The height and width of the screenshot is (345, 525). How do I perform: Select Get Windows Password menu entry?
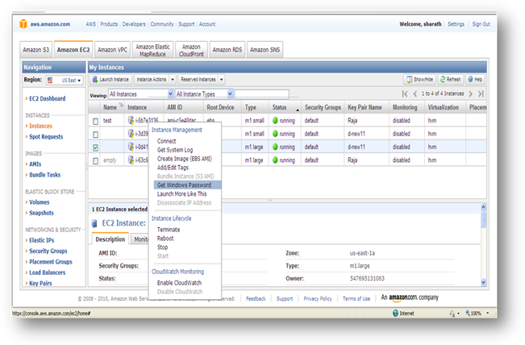point(187,185)
